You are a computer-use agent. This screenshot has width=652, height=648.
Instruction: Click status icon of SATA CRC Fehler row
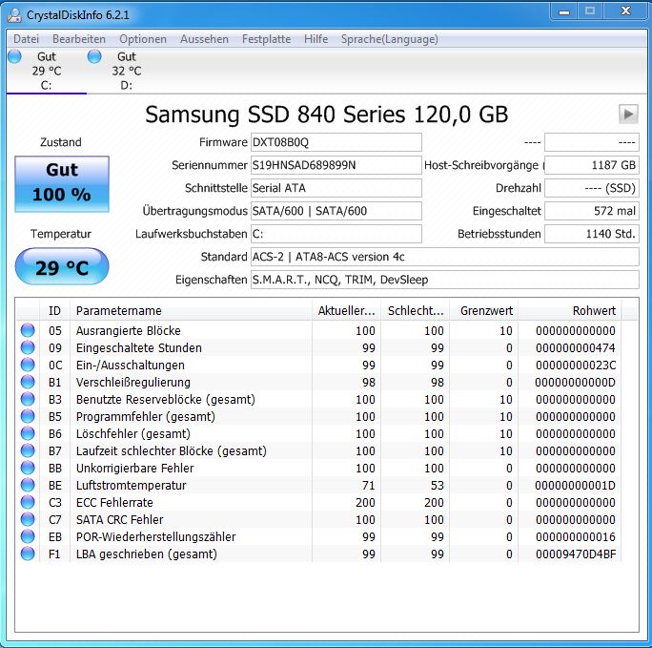coord(28,519)
